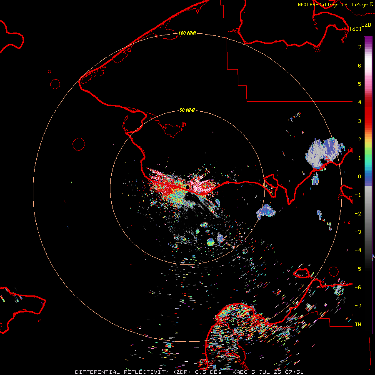Click the 50 NMI range ring label
This screenshot has width=375, height=375.
pyautogui.click(x=187, y=110)
